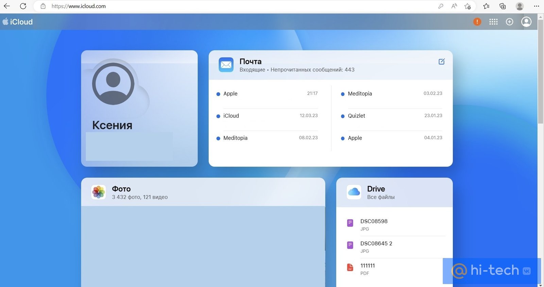544x287 pixels.
Task: Open the Фото heading
Action: [x=121, y=189]
